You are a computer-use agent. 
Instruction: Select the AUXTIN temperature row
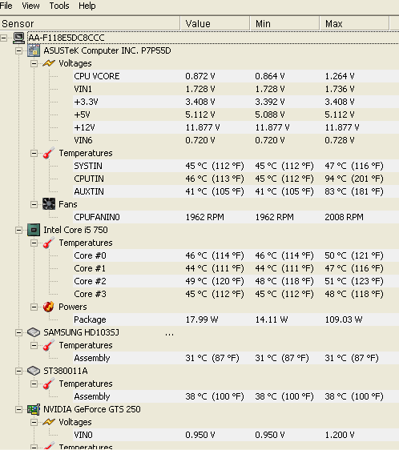tap(236, 191)
